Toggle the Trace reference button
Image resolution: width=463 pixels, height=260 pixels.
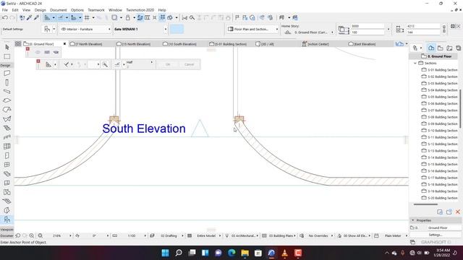tap(114, 17)
